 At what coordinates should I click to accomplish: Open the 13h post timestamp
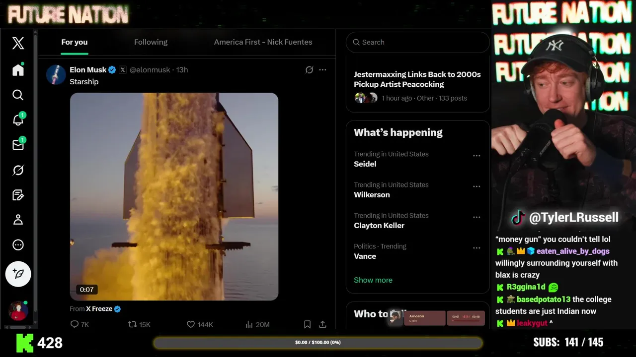[182, 70]
